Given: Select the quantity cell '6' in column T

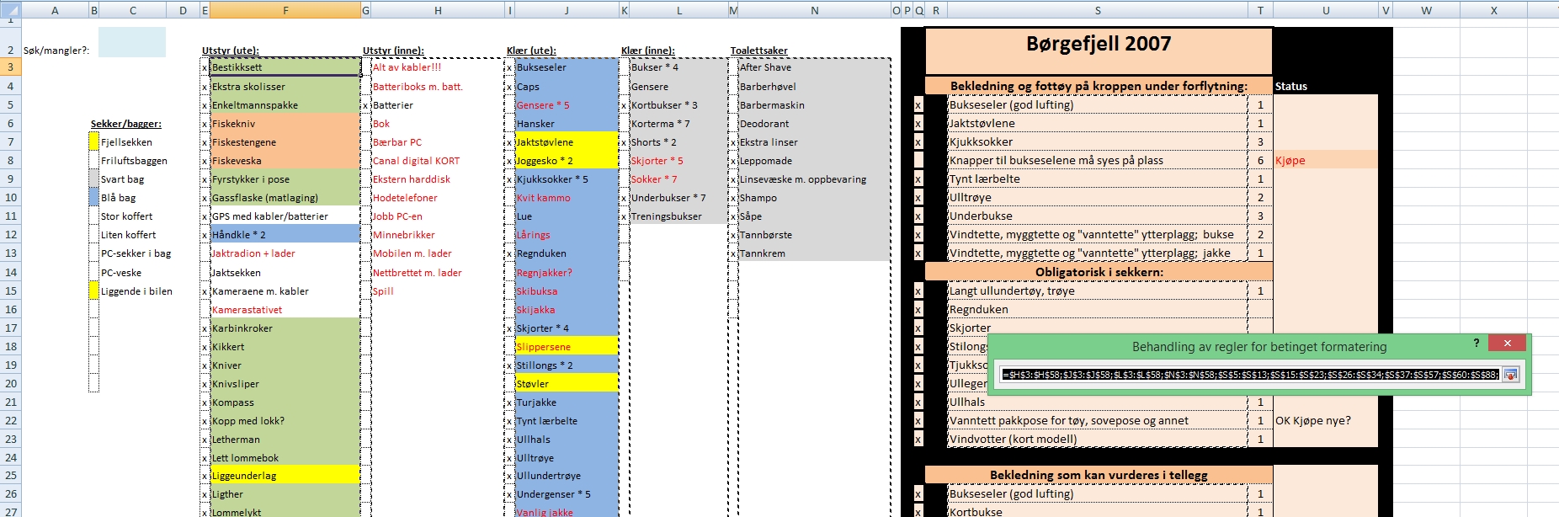Looking at the screenshot, I should pos(1260,161).
